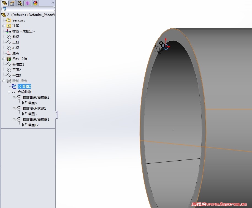This screenshot has height=208, width=252.
Task: Collapse the 螺旋曲線/渦捲線2 node
Action: (14, 98)
